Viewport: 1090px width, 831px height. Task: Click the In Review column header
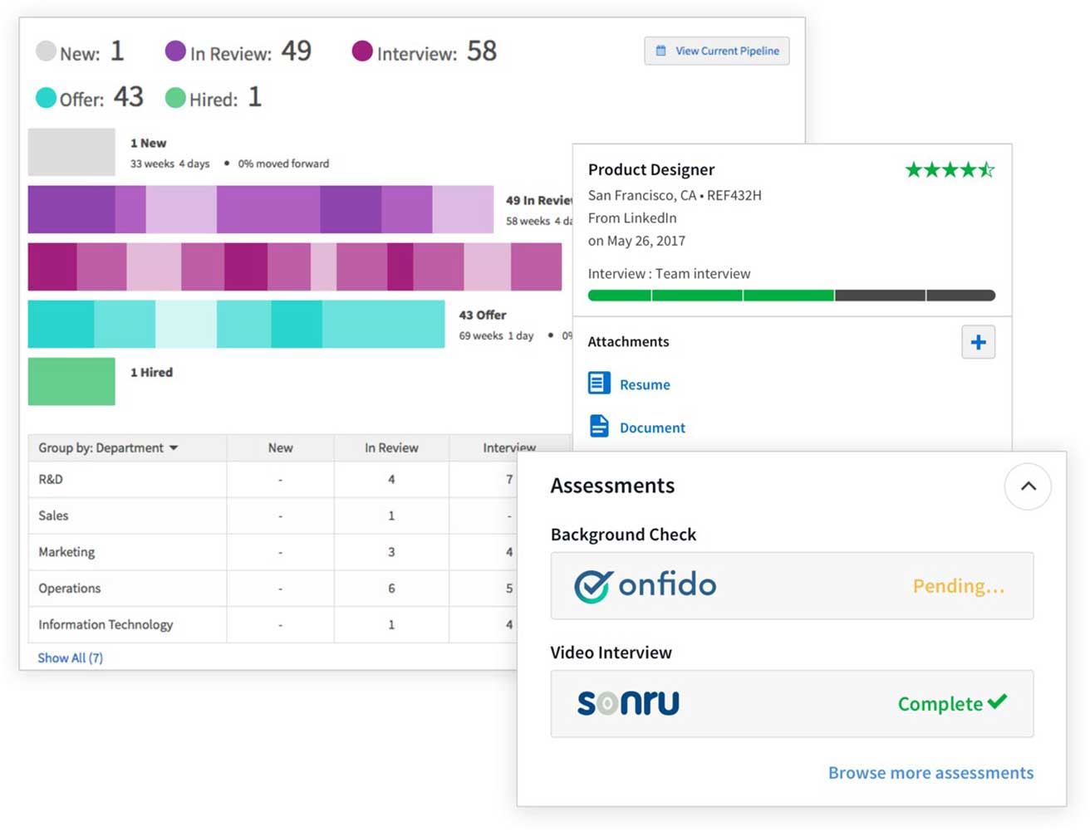[x=391, y=448]
